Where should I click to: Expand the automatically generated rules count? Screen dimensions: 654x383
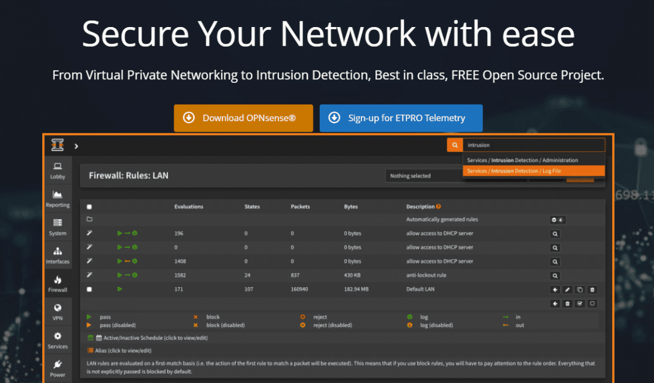[x=557, y=220]
